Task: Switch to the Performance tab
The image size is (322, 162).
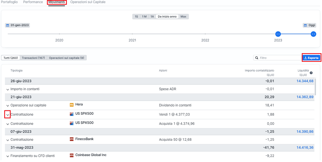Action: pyautogui.click(x=33, y=2)
